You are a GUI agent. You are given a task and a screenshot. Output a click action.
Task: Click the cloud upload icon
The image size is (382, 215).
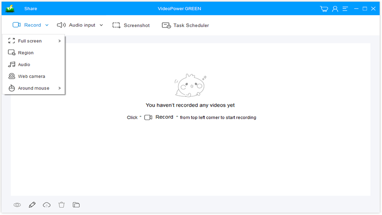pyautogui.click(x=46, y=205)
